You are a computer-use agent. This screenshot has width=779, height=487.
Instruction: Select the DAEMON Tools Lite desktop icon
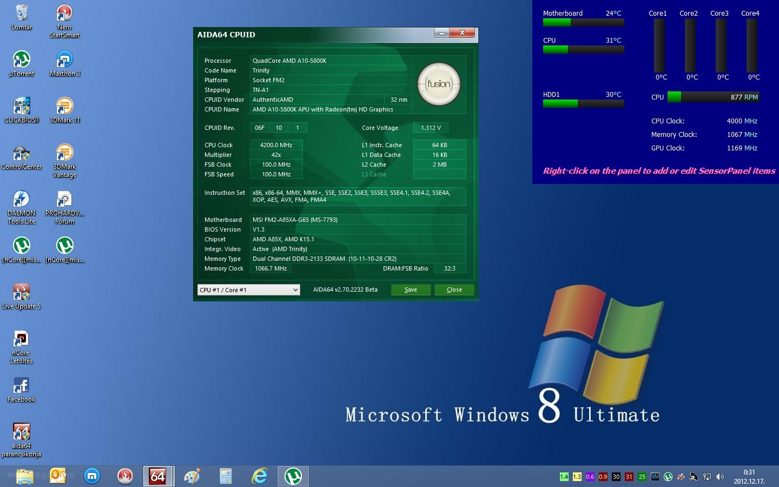point(22,207)
